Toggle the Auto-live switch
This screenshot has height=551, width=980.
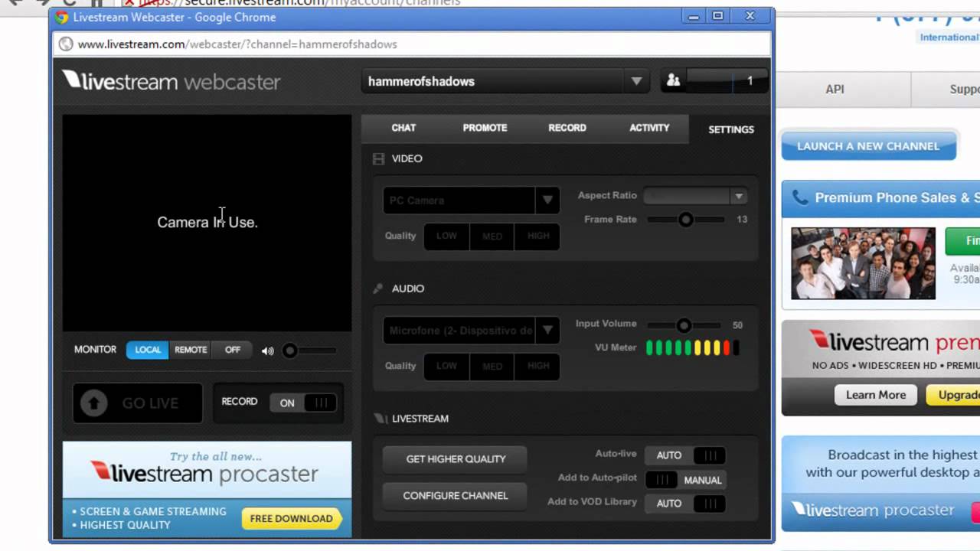[685, 455]
